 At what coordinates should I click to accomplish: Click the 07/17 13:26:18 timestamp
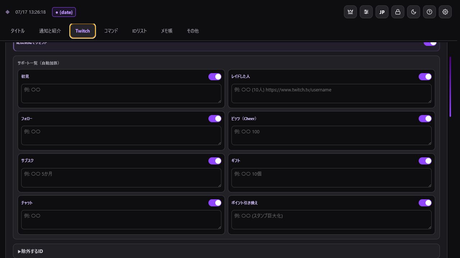click(x=31, y=12)
